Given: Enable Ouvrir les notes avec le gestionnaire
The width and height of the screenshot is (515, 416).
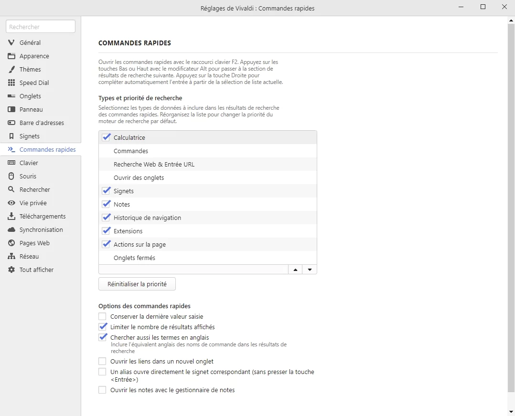Looking at the screenshot, I should coord(102,390).
